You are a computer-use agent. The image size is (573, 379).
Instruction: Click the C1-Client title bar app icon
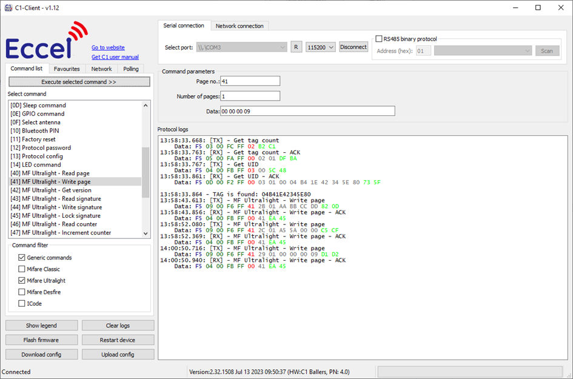pos(8,7)
